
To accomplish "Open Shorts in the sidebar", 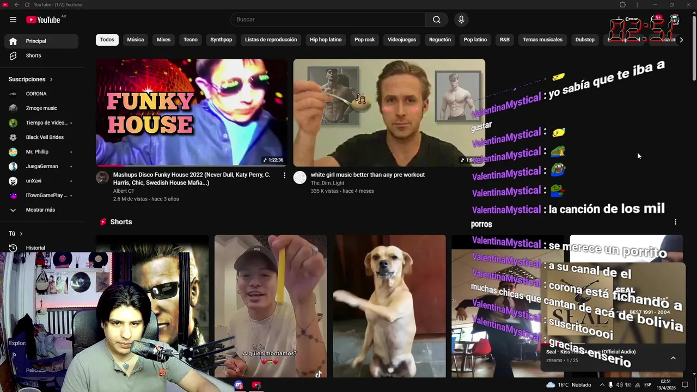I will pyautogui.click(x=41, y=56).
